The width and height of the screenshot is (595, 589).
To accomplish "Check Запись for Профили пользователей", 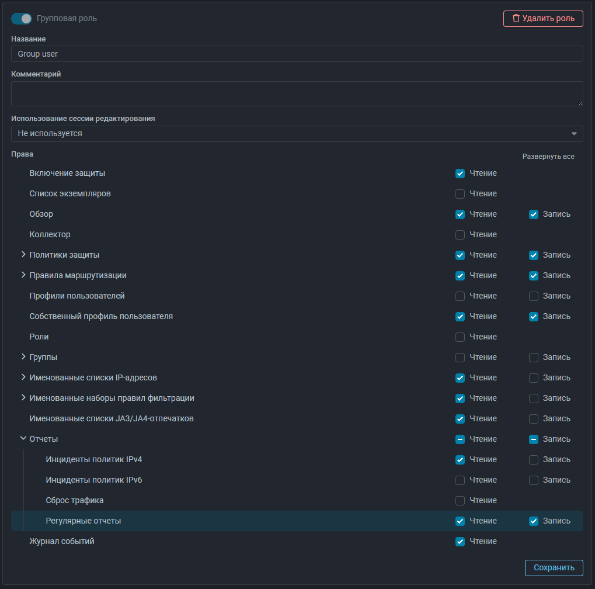I will 533,296.
